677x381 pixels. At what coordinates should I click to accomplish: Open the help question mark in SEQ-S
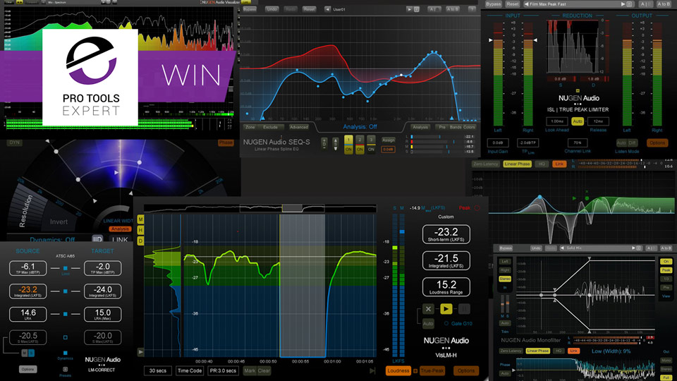(472, 9)
